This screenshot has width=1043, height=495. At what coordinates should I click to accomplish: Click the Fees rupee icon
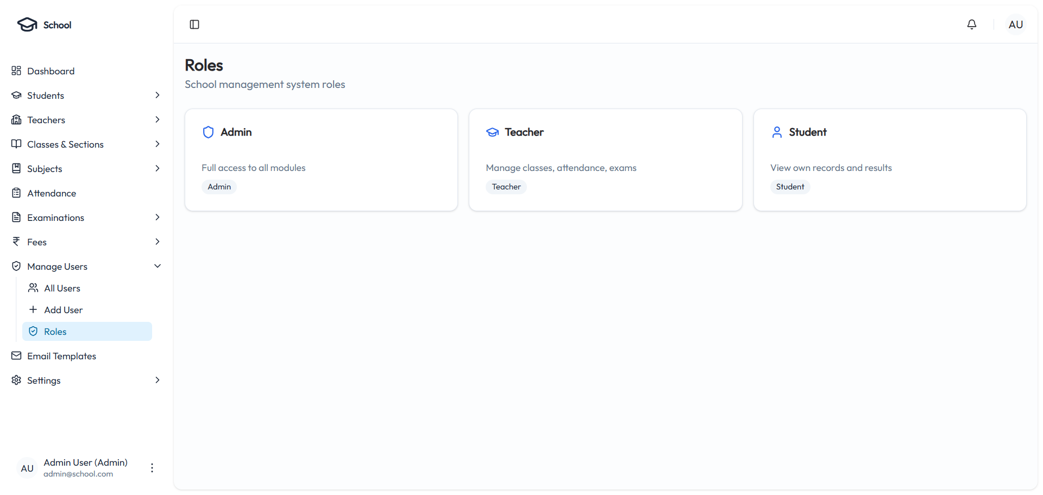click(16, 242)
